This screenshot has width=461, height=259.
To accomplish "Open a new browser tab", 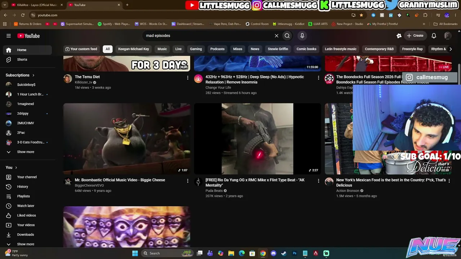I will (x=127, y=5).
